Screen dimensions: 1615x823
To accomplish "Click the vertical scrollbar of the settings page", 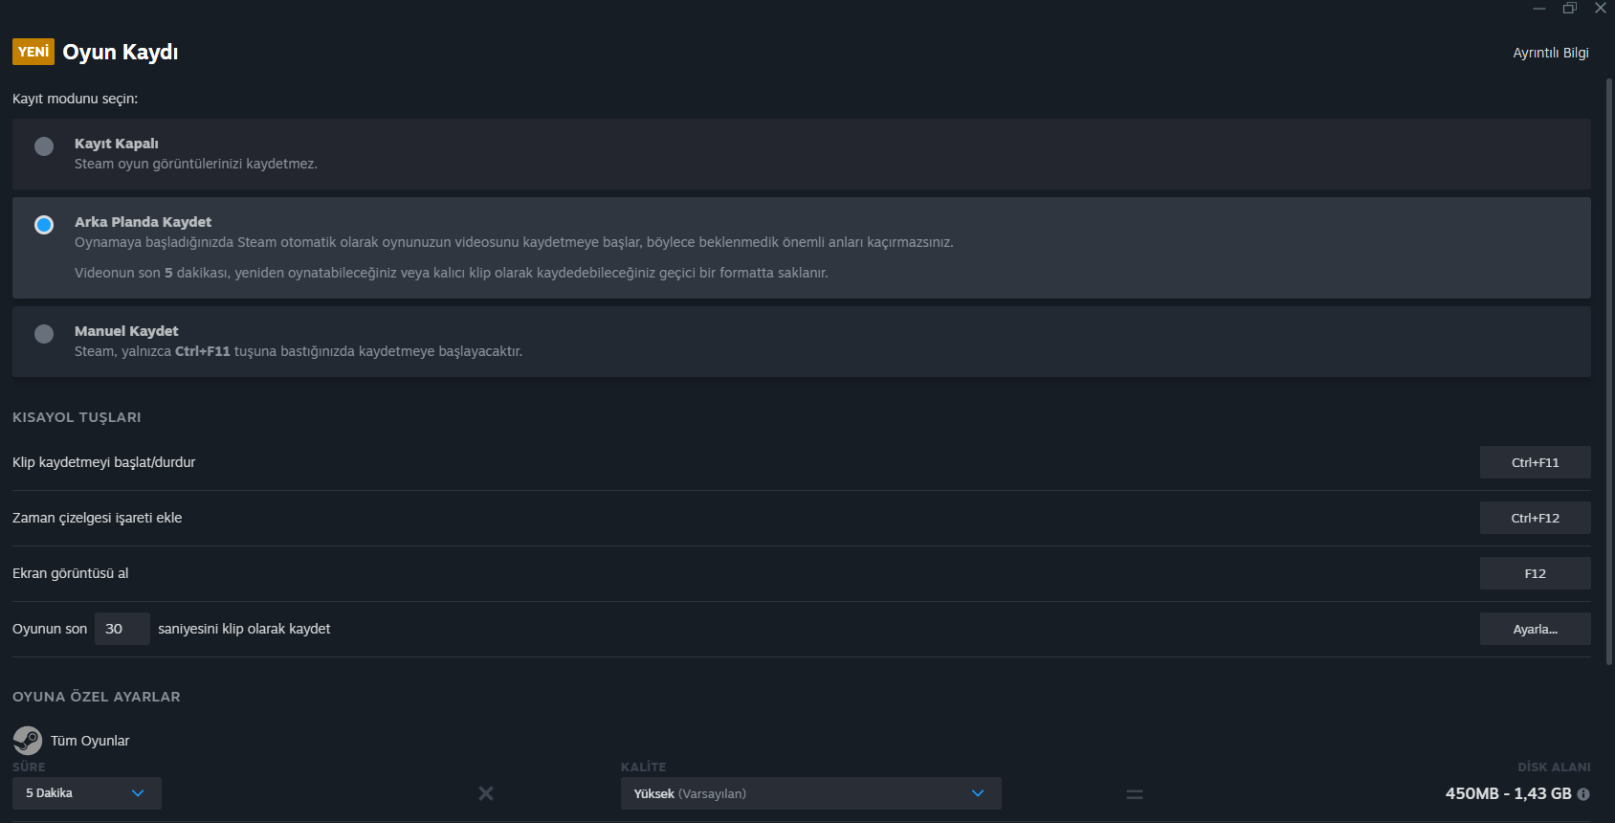I will tap(1609, 371).
